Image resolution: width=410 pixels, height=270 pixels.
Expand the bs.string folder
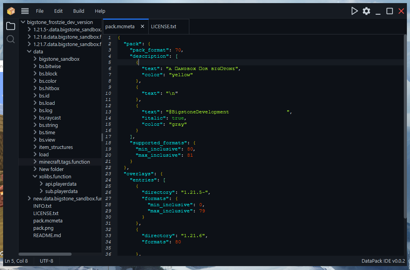pos(35,125)
